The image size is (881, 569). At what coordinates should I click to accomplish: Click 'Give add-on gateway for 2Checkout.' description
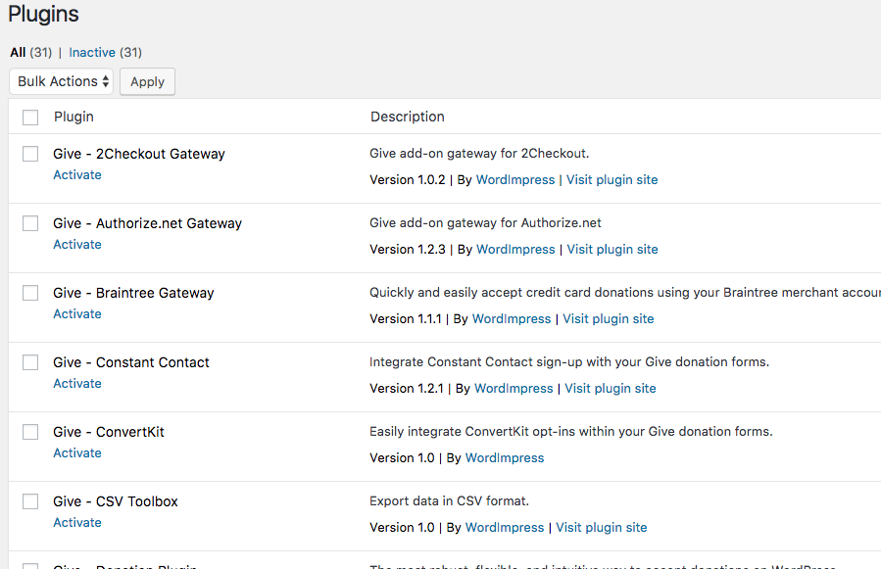tap(479, 154)
